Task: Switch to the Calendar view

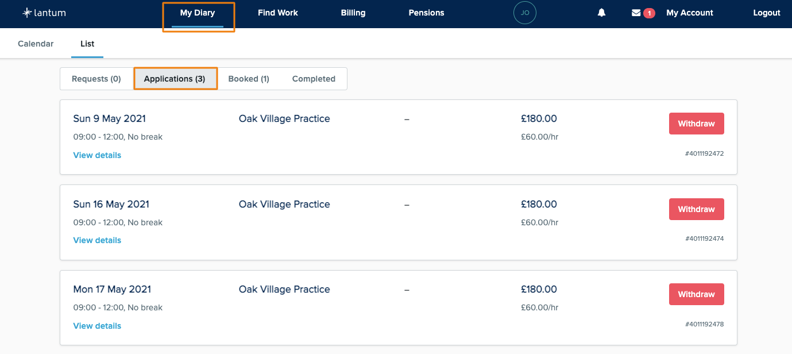Action: coord(36,44)
